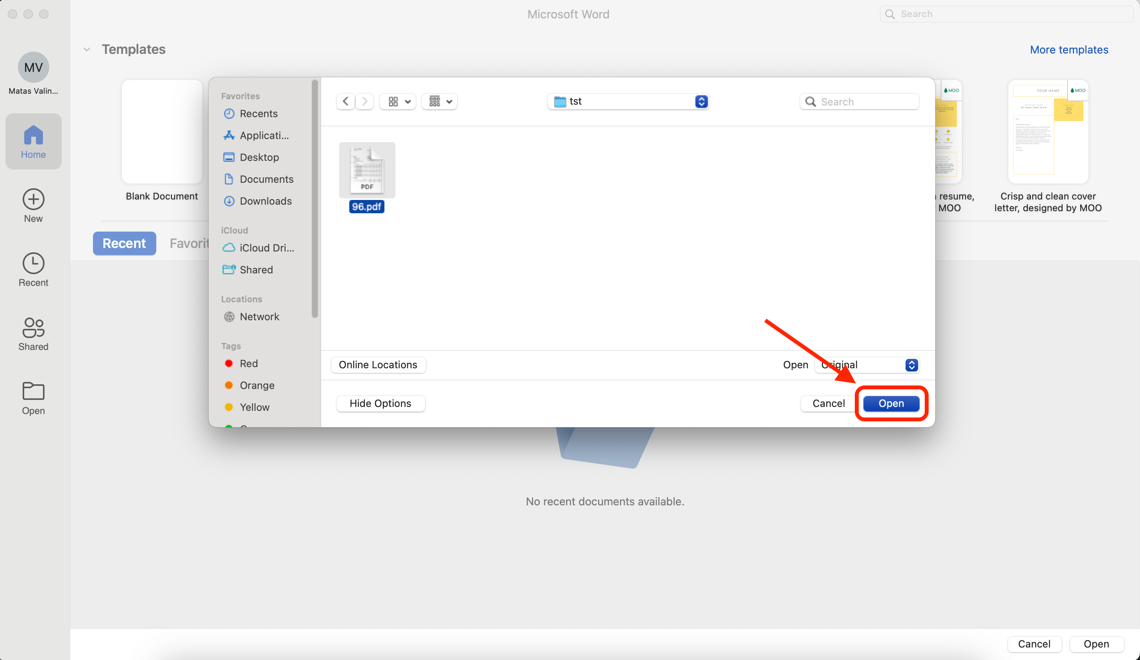Click Open at bottom of Word window
This screenshot has width=1140, height=660.
1096,644
